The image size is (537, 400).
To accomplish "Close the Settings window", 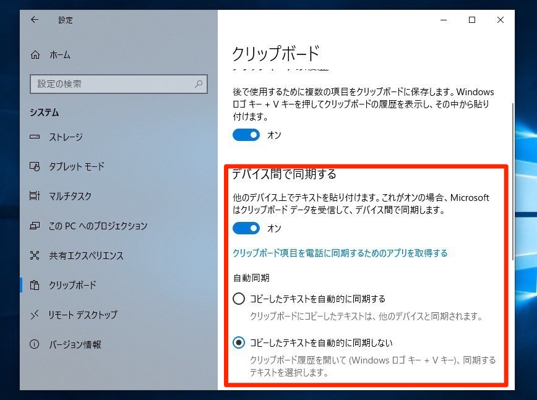I will (500, 20).
